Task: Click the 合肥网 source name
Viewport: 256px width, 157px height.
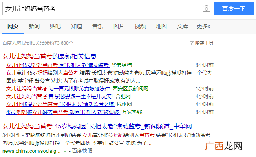Action: [x=123, y=96]
